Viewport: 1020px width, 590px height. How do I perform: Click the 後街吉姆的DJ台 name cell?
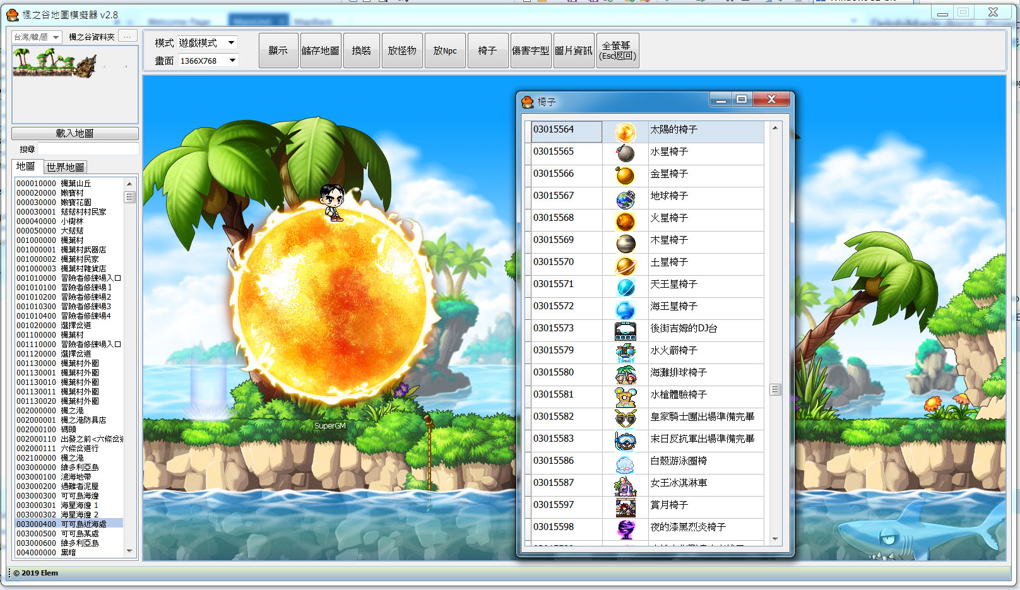[x=706, y=331]
